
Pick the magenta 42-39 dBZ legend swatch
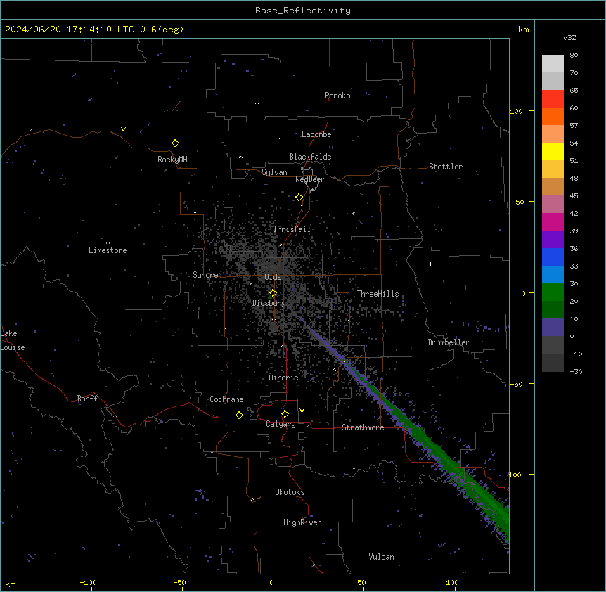point(553,221)
